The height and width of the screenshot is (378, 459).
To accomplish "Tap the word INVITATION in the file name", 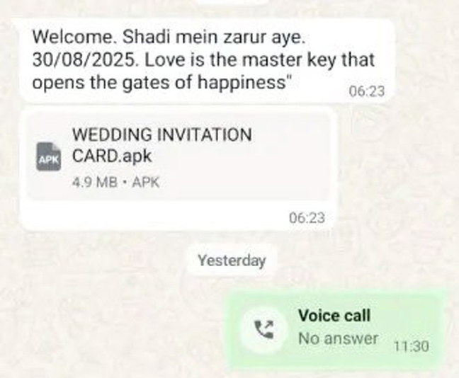I will 204,135.
